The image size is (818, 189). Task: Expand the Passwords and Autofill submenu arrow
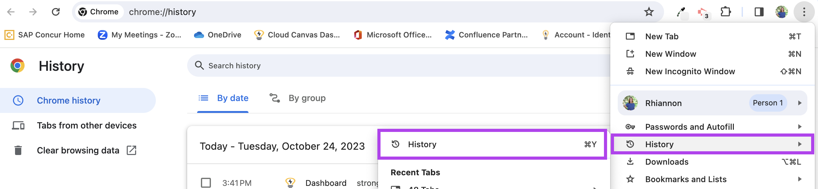(x=800, y=127)
